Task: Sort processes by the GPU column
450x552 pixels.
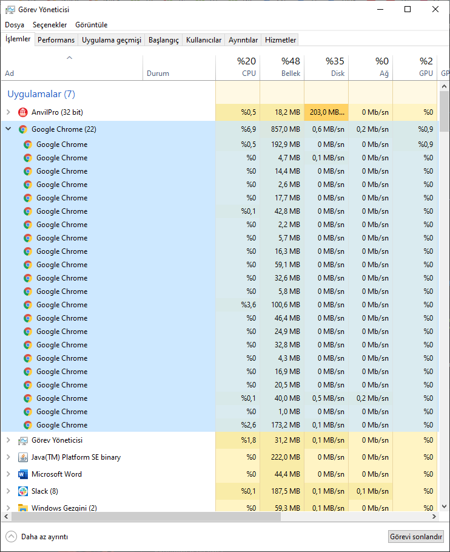Action: (415, 67)
